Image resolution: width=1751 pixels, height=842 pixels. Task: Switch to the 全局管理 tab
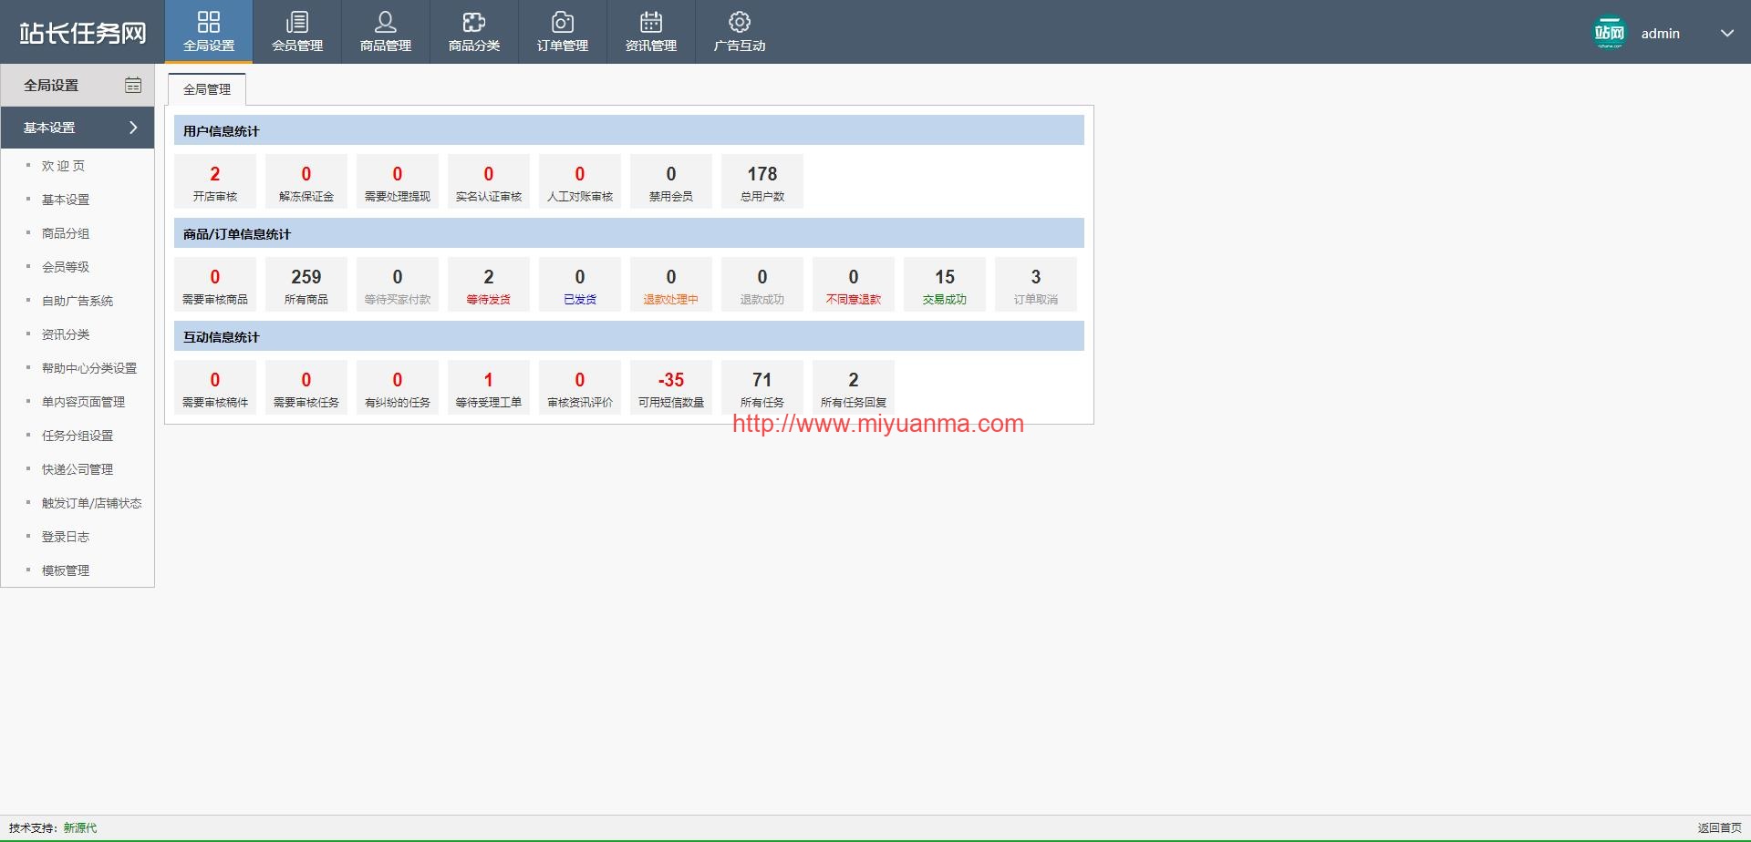[x=207, y=89]
